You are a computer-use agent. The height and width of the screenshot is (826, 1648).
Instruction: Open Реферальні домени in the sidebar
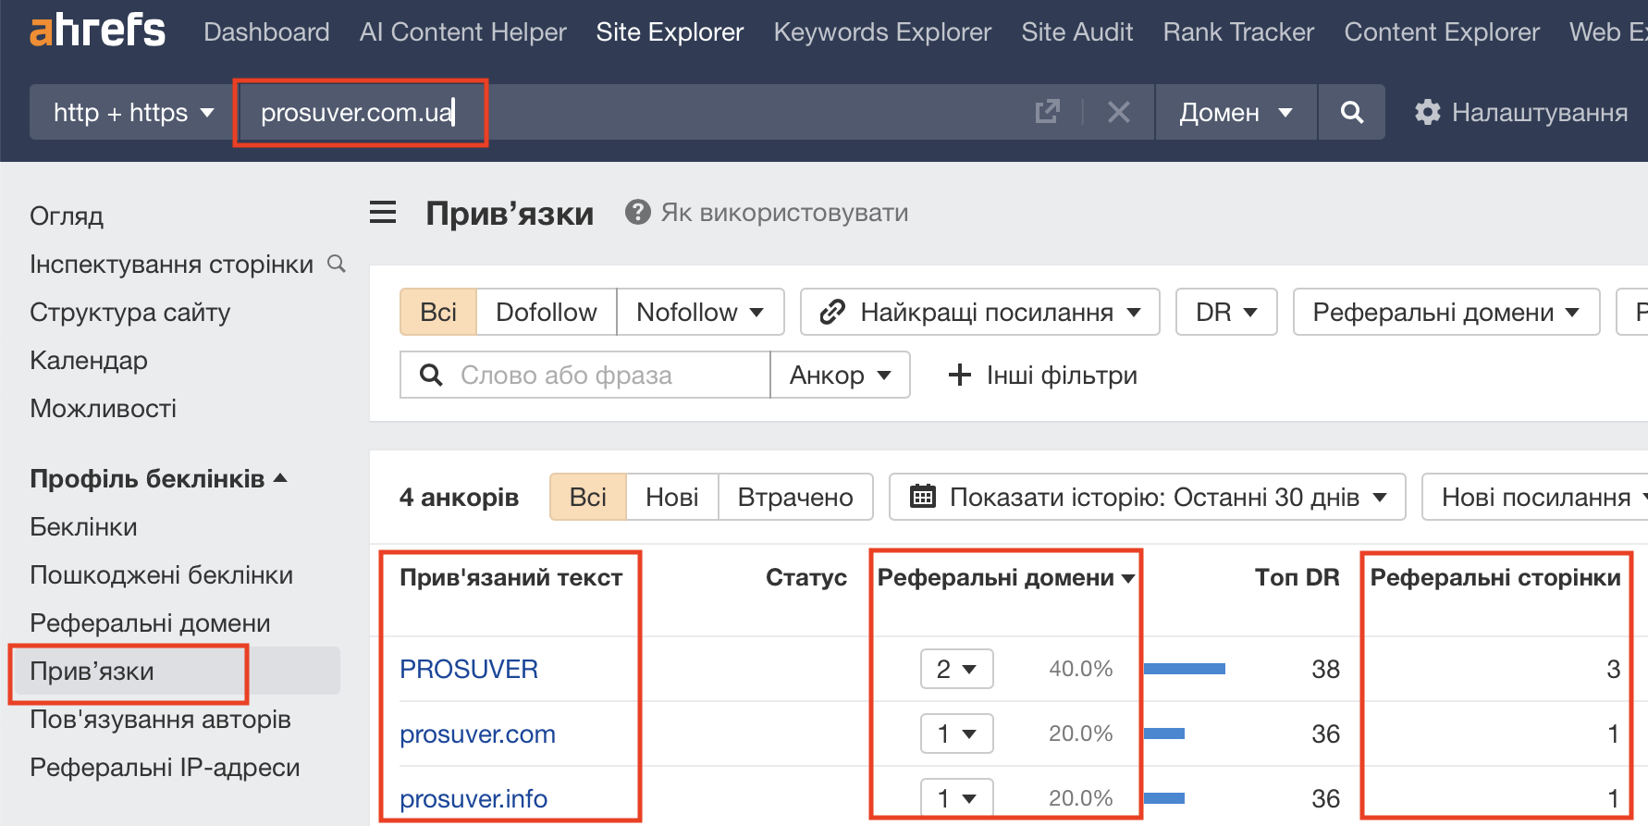(150, 623)
